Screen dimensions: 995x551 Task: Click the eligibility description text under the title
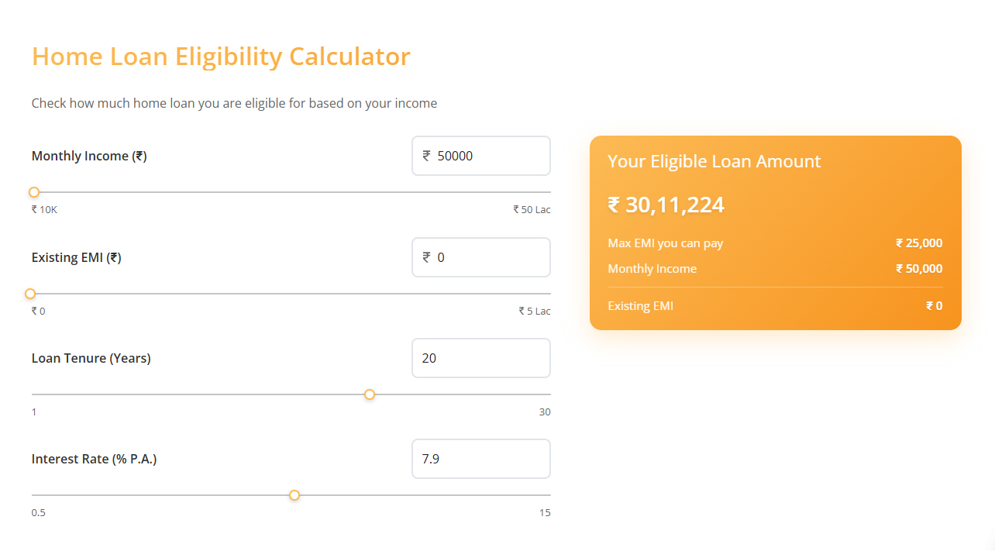coord(234,102)
